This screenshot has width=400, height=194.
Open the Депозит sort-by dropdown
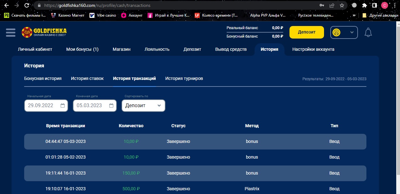click(x=143, y=106)
